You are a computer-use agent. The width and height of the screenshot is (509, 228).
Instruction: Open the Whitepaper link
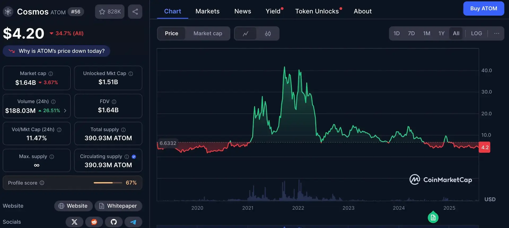pos(118,206)
